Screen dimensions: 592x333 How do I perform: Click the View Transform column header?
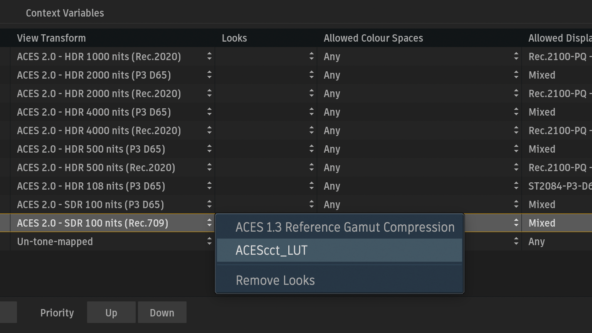click(52, 38)
